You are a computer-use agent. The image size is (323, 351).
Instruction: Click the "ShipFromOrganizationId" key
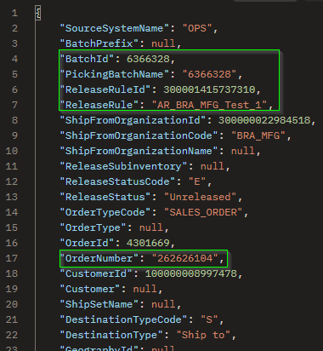click(133, 120)
